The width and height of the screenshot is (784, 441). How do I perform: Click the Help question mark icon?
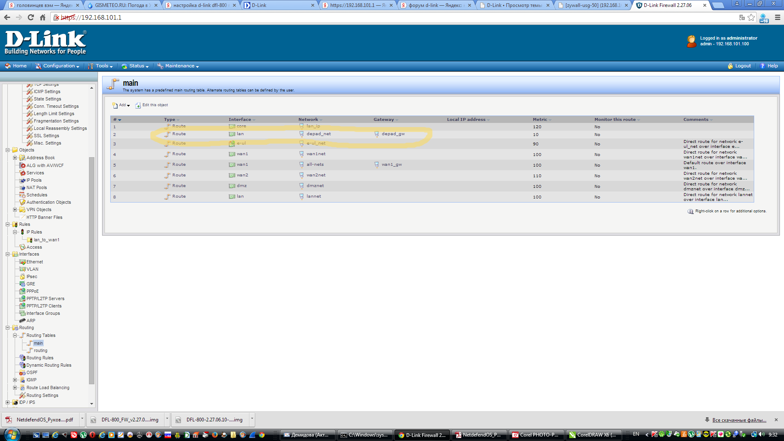click(762, 66)
